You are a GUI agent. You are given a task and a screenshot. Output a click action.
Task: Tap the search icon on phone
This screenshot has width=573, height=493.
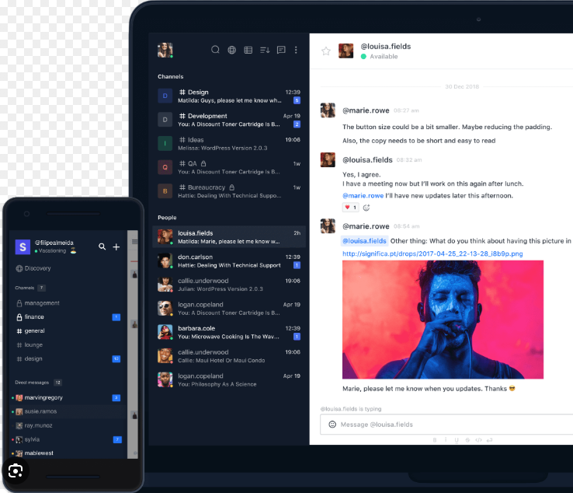[x=102, y=247]
